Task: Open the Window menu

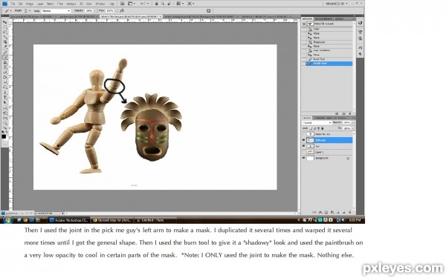Action: tap(100, 4)
